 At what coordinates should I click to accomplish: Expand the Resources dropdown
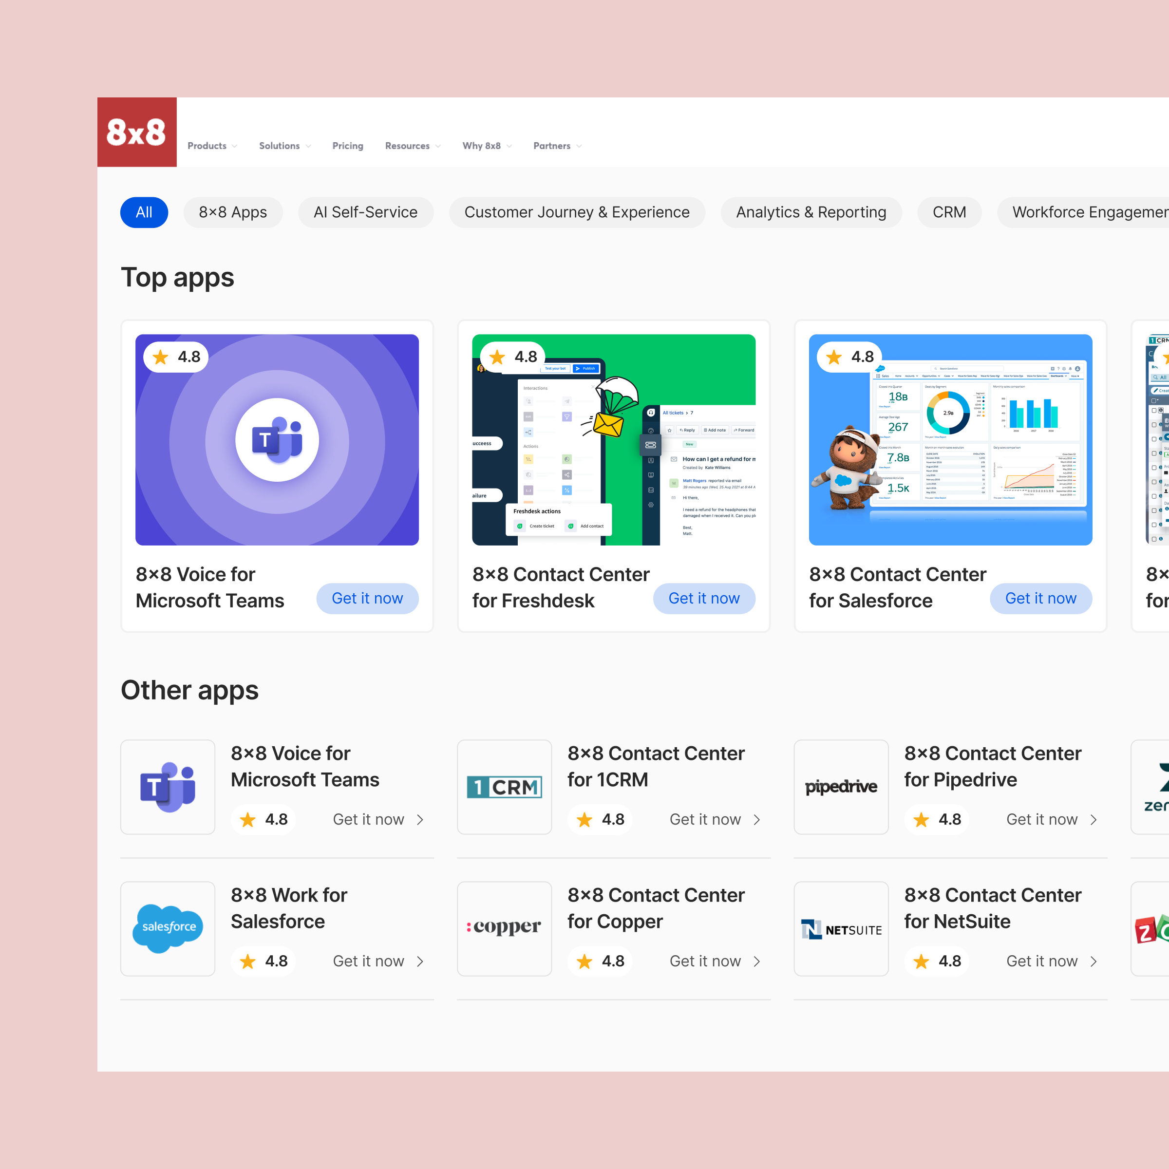[x=413, y=146]
